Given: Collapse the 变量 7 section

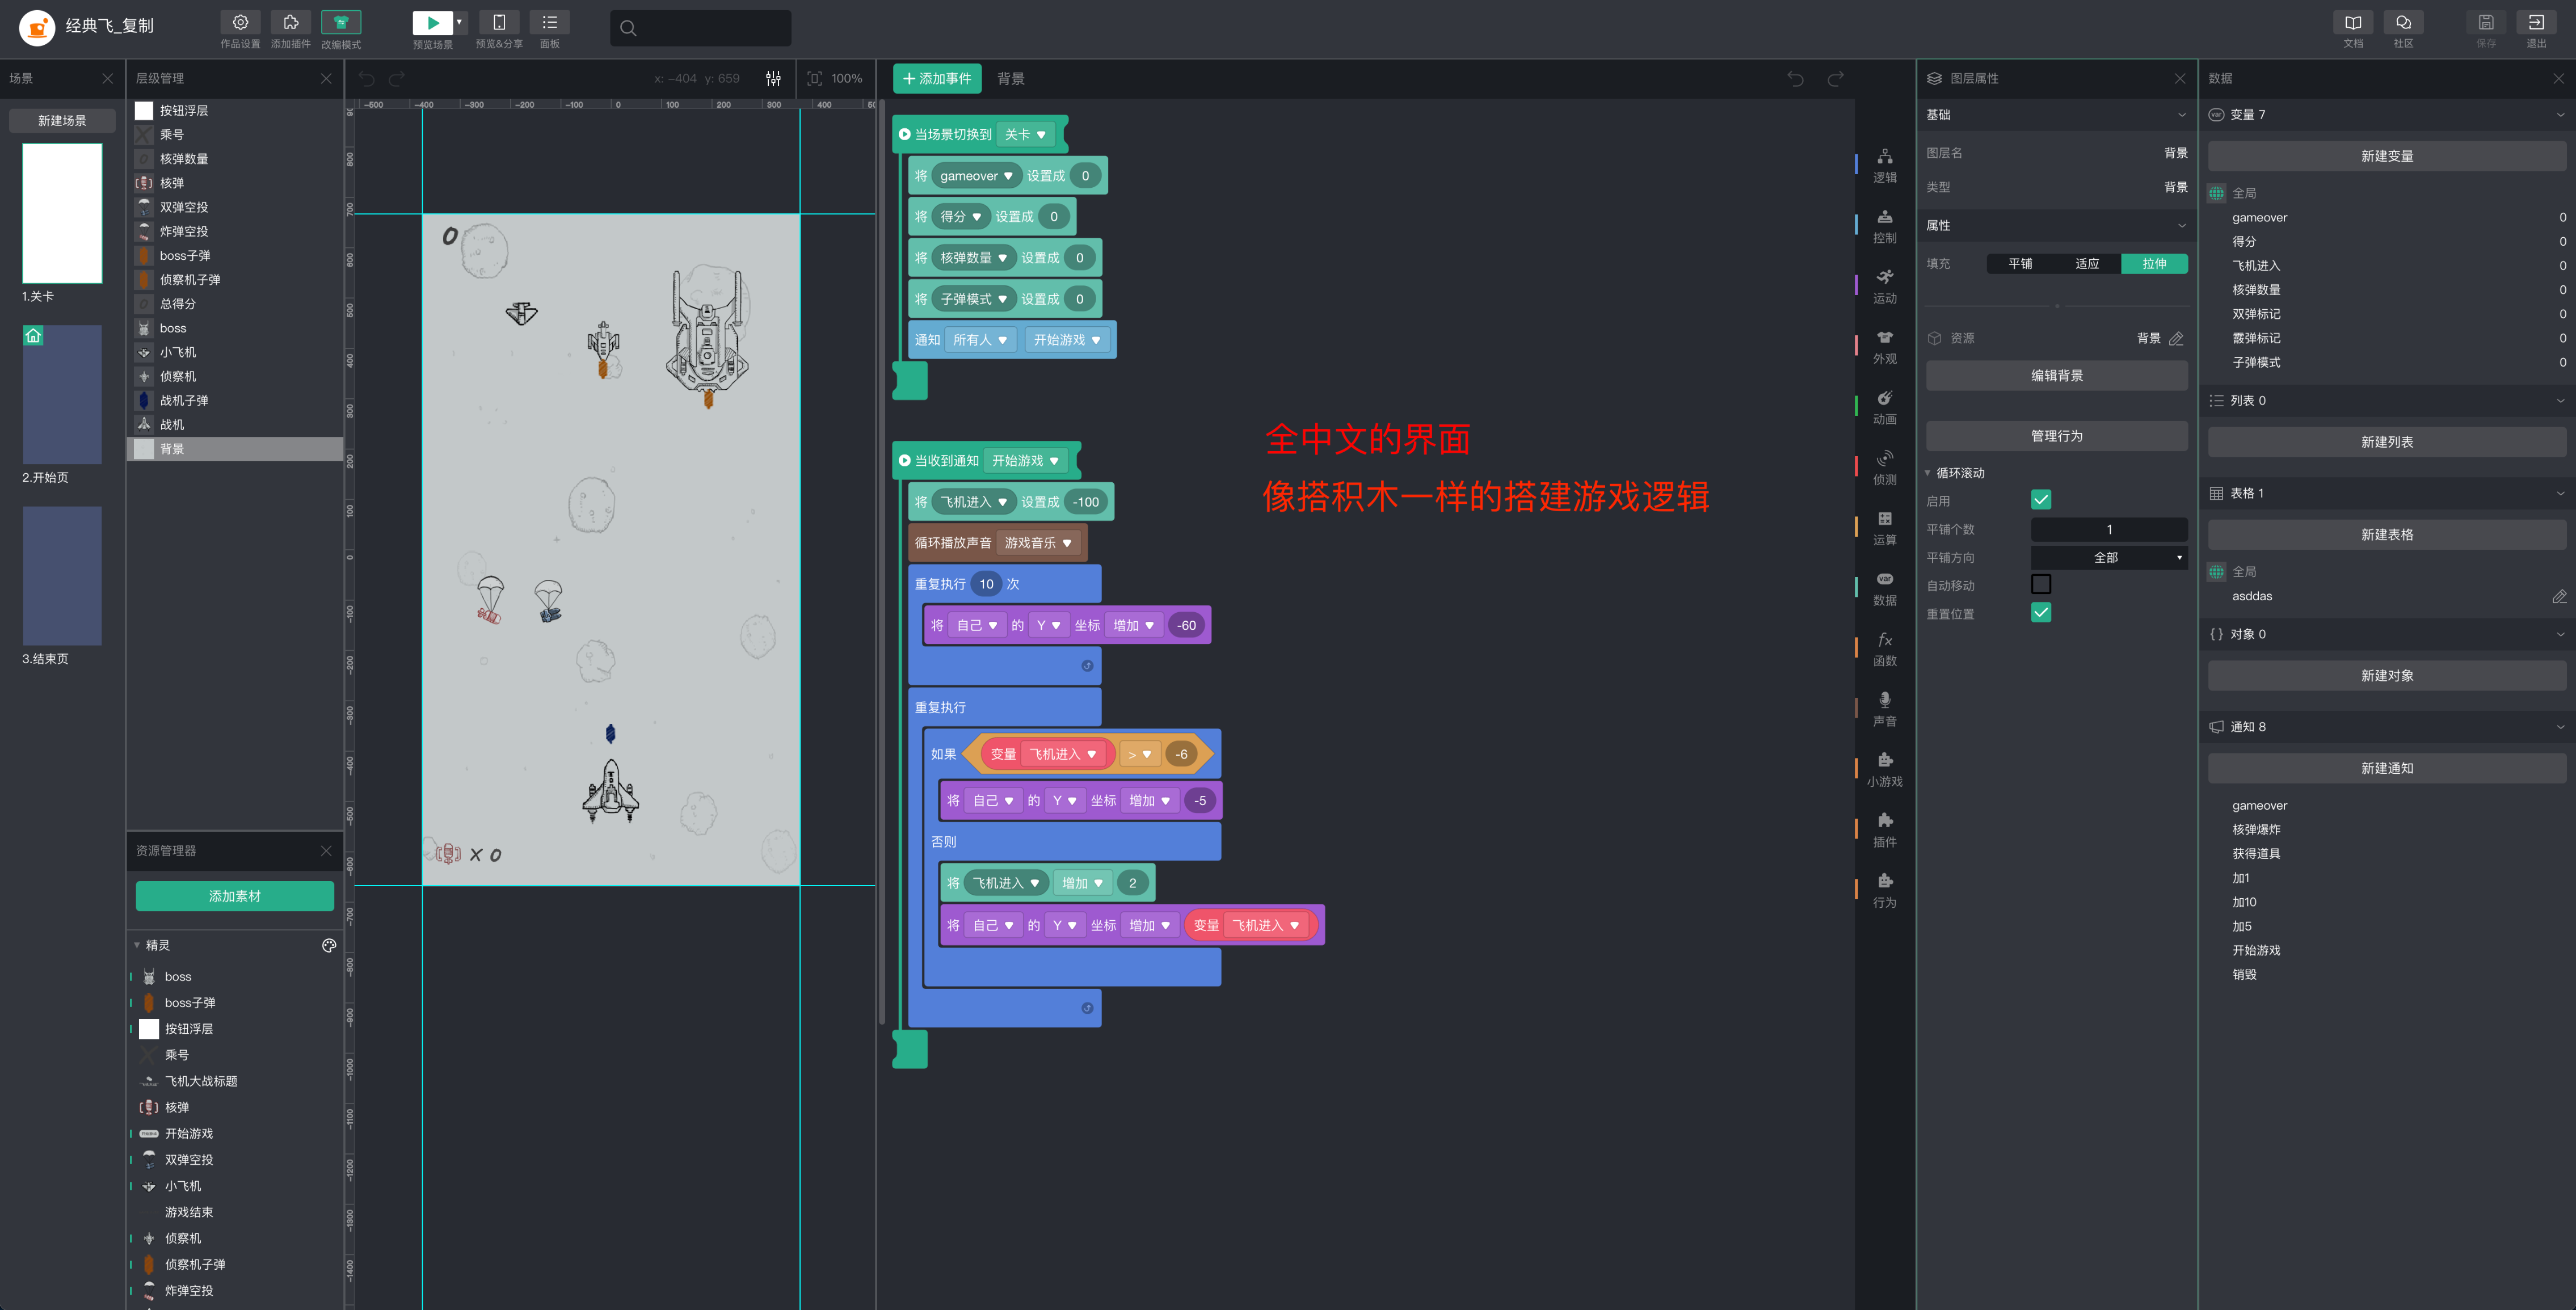Looking at the screenshot, I should coord(2560,115).
